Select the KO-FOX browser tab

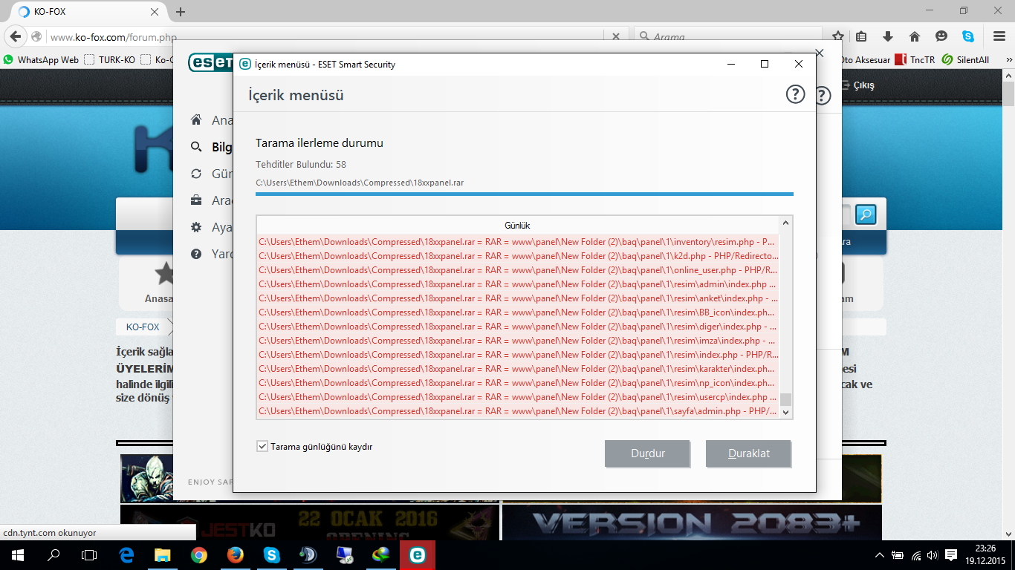tap(82, 12)
